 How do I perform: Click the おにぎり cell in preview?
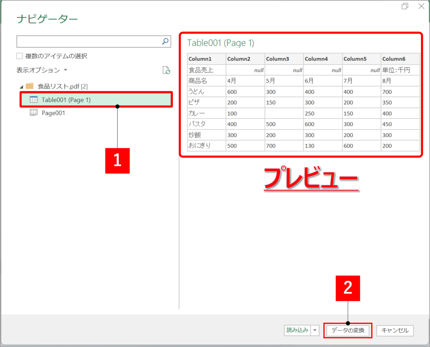pyautogui.click(x=200, y=146)
